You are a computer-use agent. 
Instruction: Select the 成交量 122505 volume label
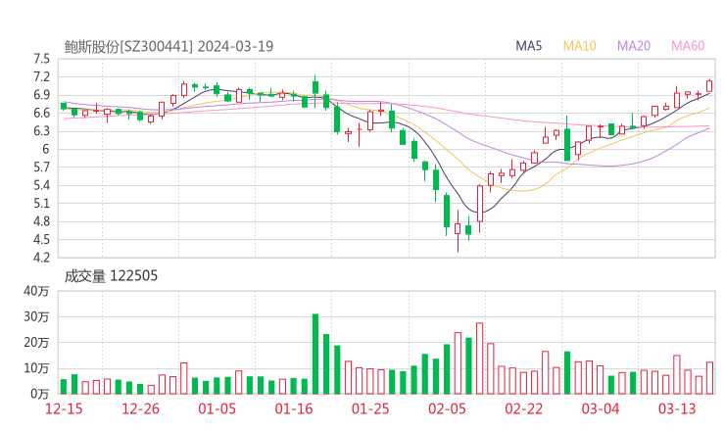tap(111, 276)
